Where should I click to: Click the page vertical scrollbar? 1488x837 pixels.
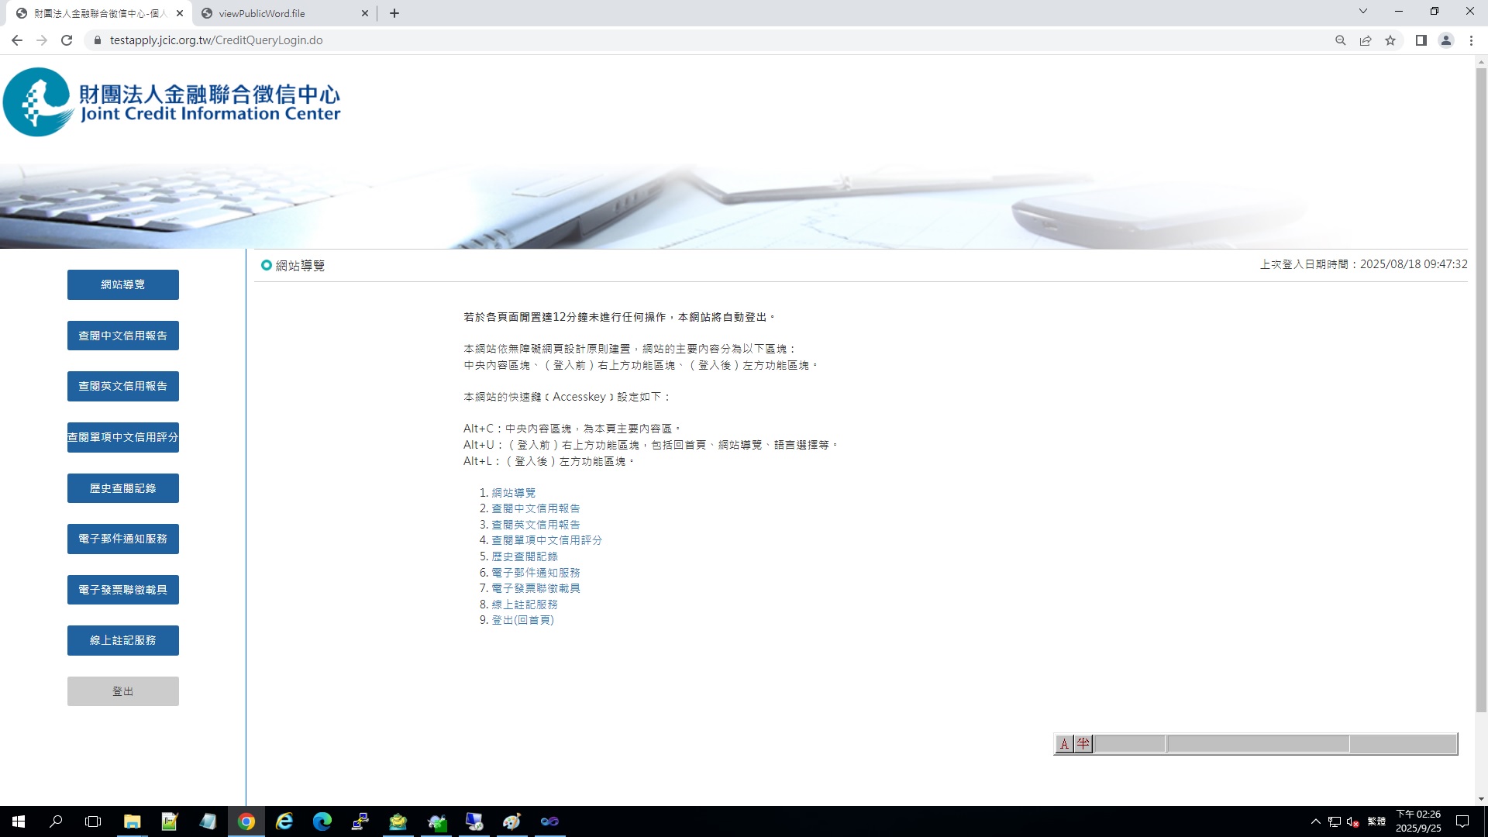click(x=1481, y=387)
